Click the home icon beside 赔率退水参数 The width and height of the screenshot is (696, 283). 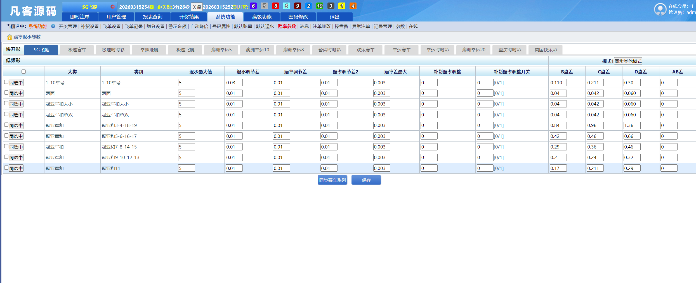coord(9,37)
